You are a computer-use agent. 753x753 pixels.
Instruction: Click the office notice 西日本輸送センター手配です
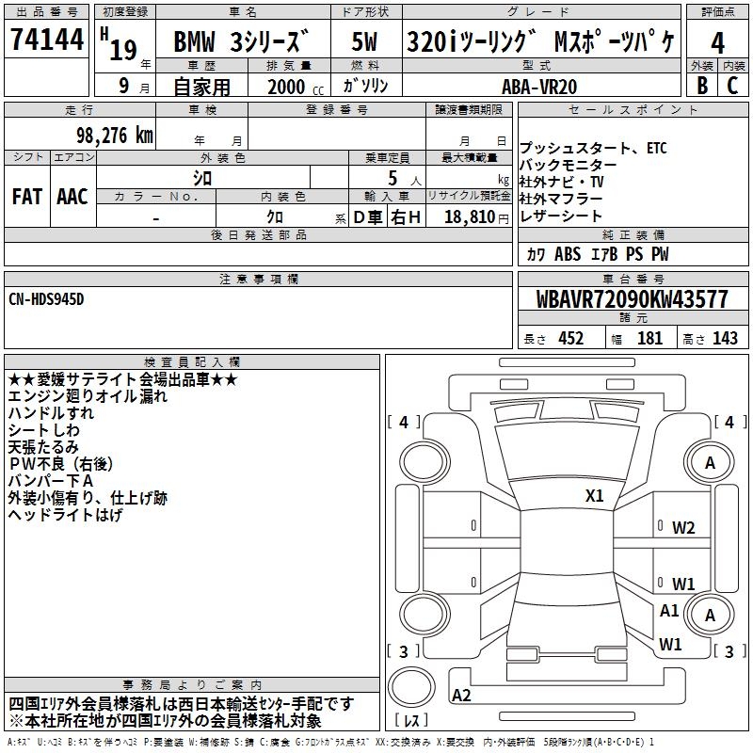pyautogui.click(x=266, y=704)
